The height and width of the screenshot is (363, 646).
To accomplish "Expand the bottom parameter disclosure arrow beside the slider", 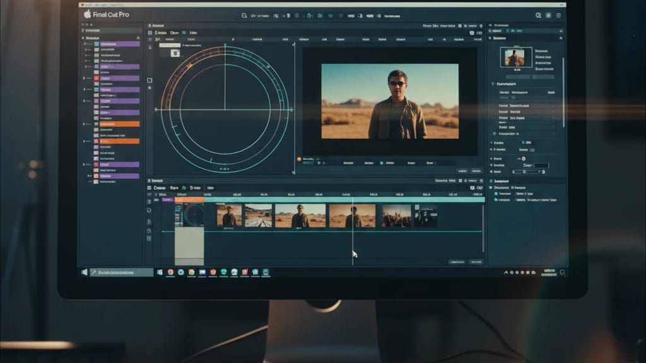I will point(491,171).
